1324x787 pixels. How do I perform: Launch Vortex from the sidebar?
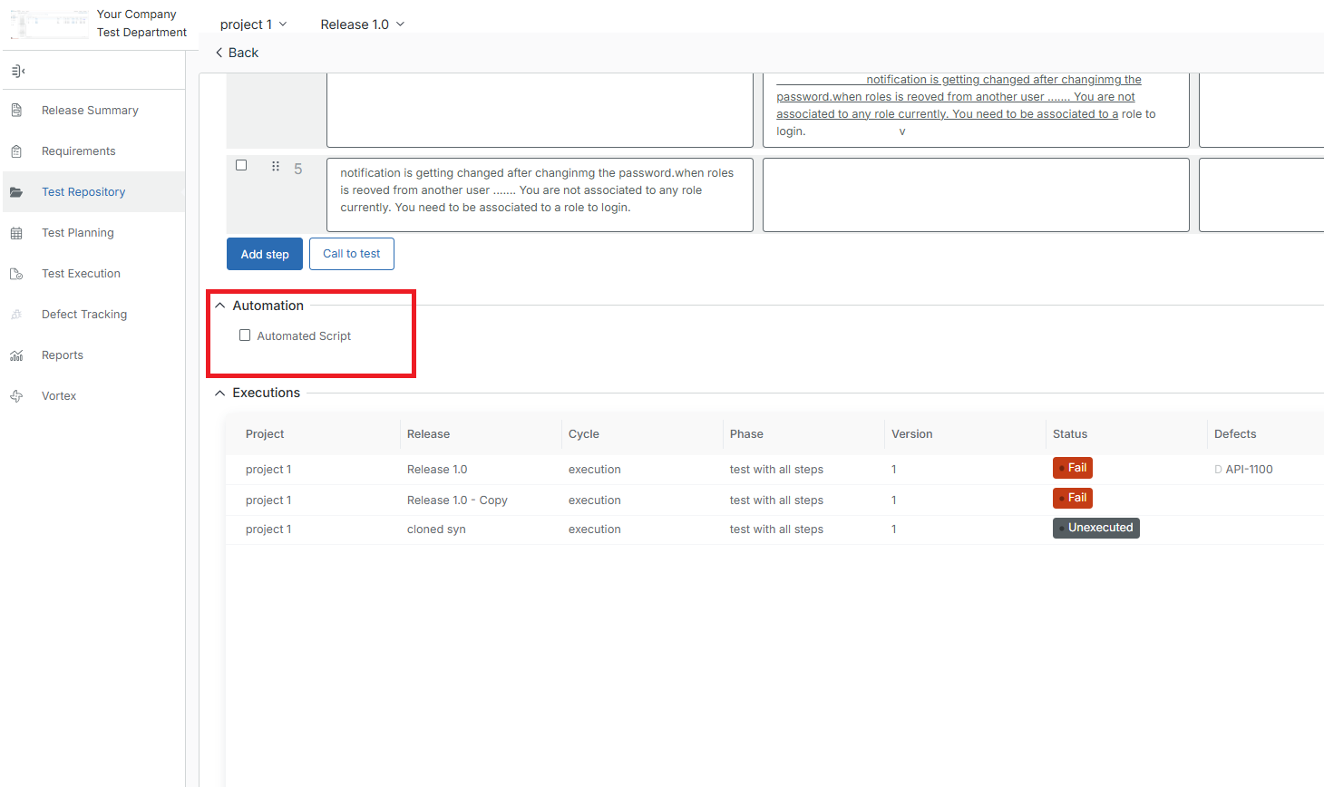pos(59,395)
